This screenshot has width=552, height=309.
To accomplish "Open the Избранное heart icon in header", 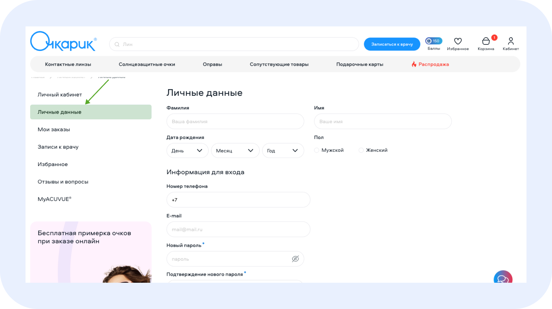I will (x=458, y=41).
